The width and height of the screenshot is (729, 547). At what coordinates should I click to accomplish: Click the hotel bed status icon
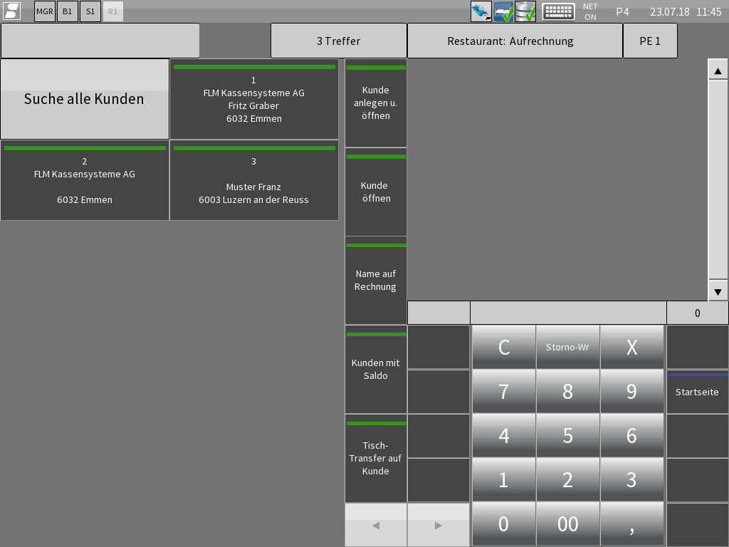[x=503, y=11]
